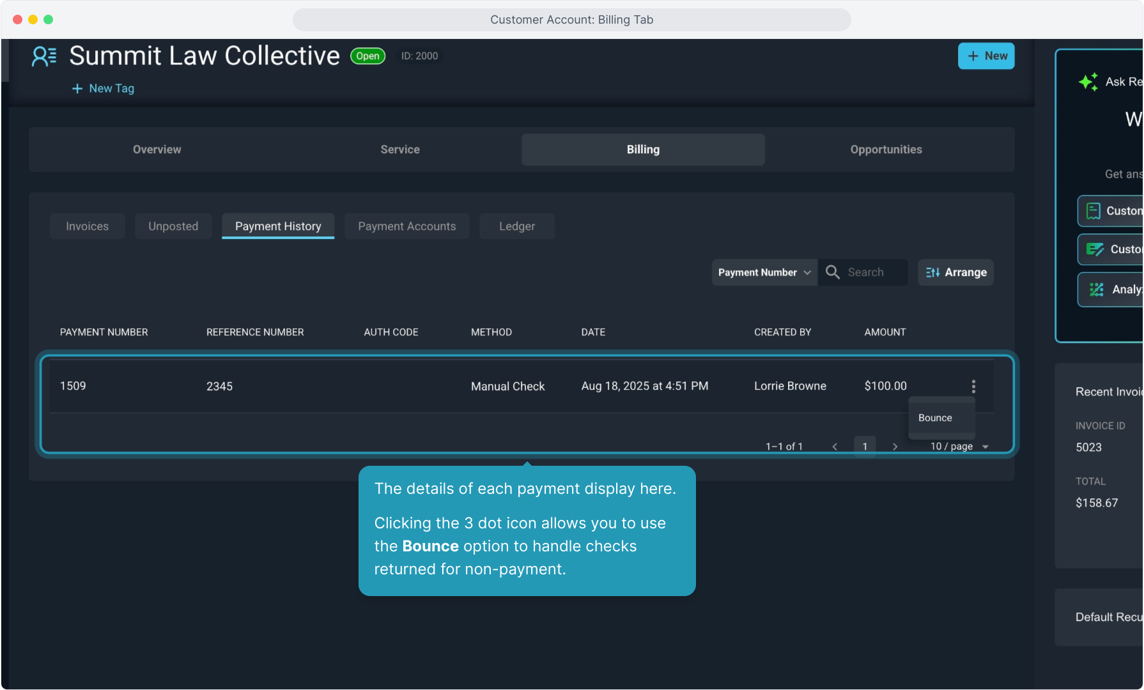Open the Payment Number filter dropdown
Image resolution: width=1144 pixels, height=690 pixels.
pyautogui.click(x=764, y=272)
